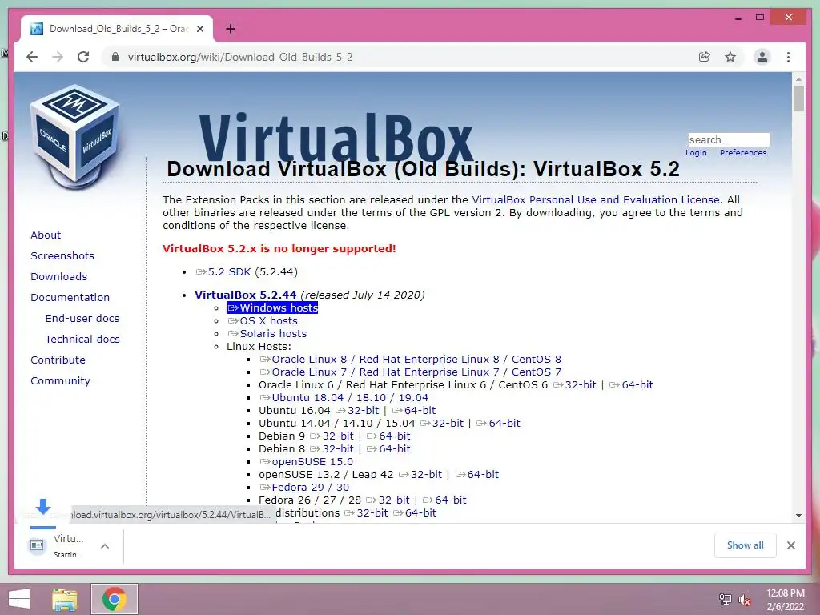Open Oracle Linux 7 / CentOS 7 link
This screenshot has width=820, height=615.
(411, 372)
